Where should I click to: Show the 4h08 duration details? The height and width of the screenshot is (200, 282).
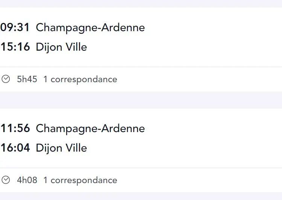[x=27, y=180]
